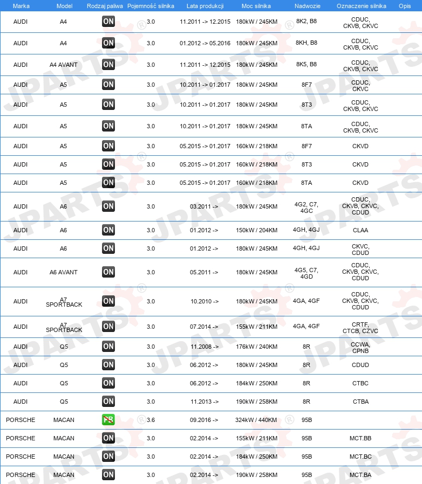
Task: Click the production date '10.2010 ->'
Action: (x=205, y=301)
